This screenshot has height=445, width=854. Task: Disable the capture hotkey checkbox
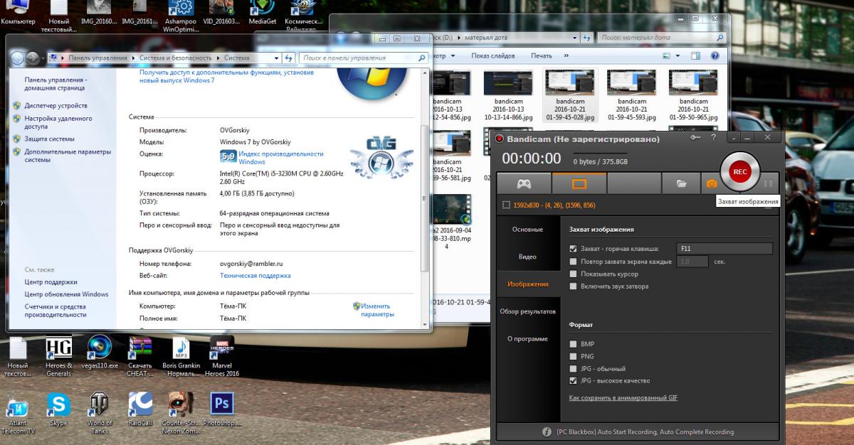574,249
